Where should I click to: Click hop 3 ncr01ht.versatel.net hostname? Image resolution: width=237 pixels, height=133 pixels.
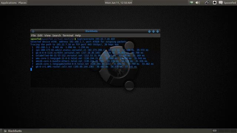point(58,53)
